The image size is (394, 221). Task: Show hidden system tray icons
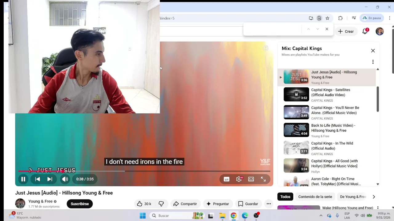[x=321, y=216]
